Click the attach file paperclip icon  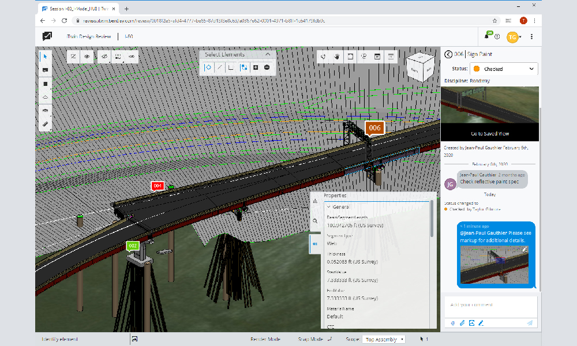coord(462,323)
